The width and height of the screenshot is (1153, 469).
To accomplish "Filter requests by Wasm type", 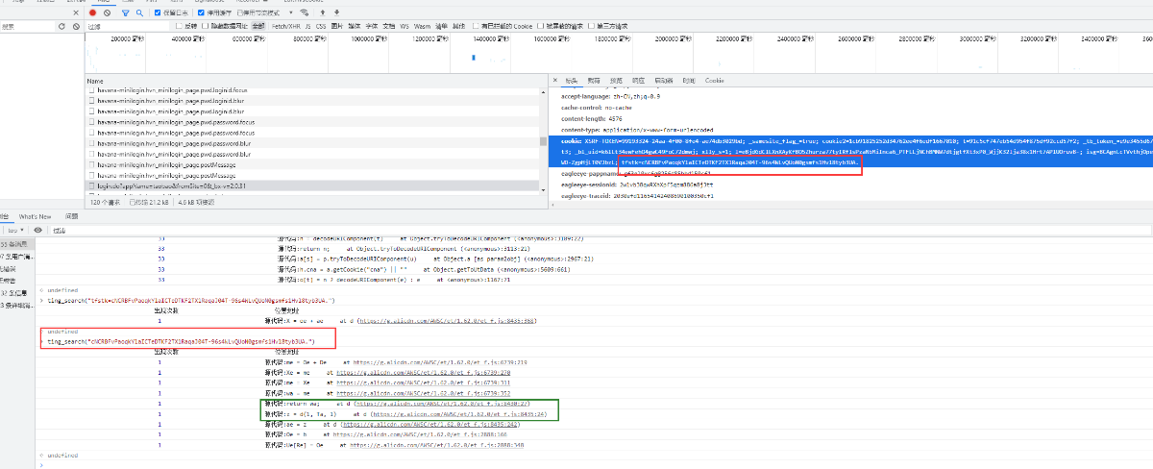I will point(423,26).
